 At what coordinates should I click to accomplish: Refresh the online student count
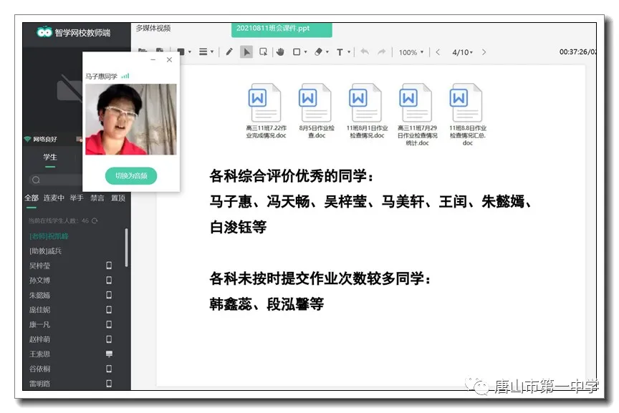95,221
